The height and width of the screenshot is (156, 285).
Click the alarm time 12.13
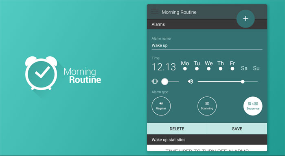tap(164, 67)
